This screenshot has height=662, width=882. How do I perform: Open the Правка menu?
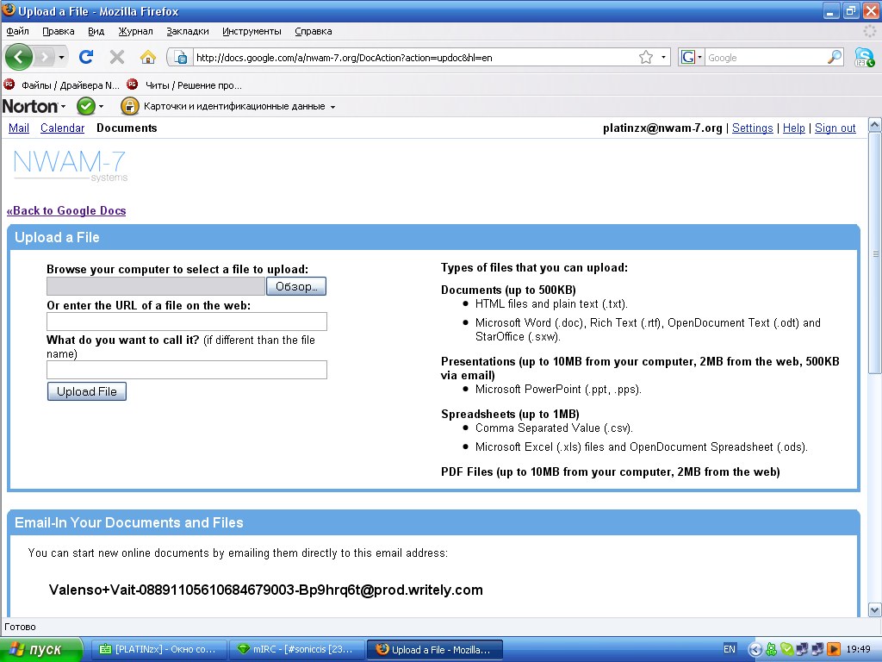59,32
